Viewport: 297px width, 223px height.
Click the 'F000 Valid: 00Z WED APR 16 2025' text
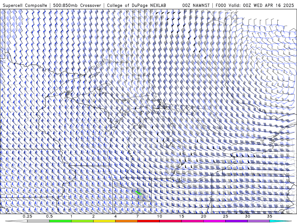(x=255, y=6)
